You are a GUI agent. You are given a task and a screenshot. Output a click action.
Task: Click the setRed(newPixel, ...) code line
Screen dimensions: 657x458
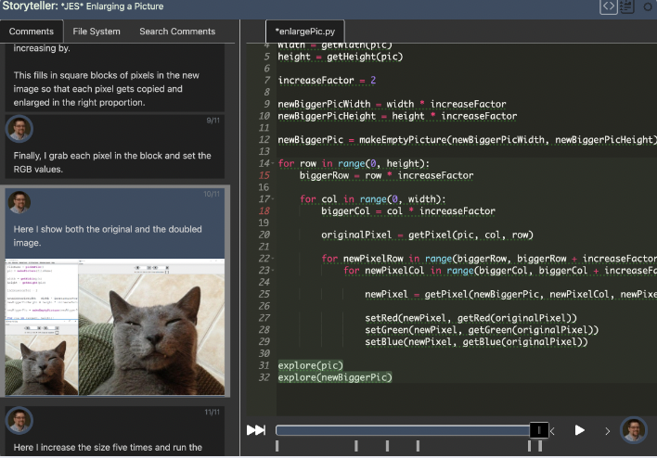(471, 318)
